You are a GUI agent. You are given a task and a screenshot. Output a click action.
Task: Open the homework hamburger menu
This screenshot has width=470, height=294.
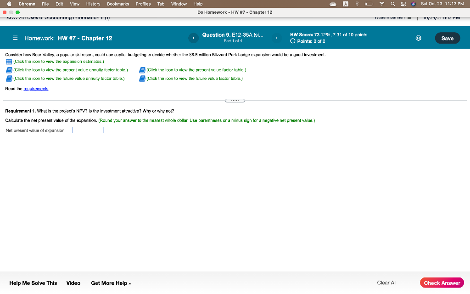click(x=15, y=38)
